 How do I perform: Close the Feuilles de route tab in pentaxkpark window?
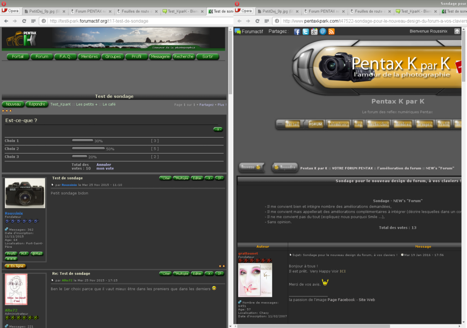[x=389, y=11]
